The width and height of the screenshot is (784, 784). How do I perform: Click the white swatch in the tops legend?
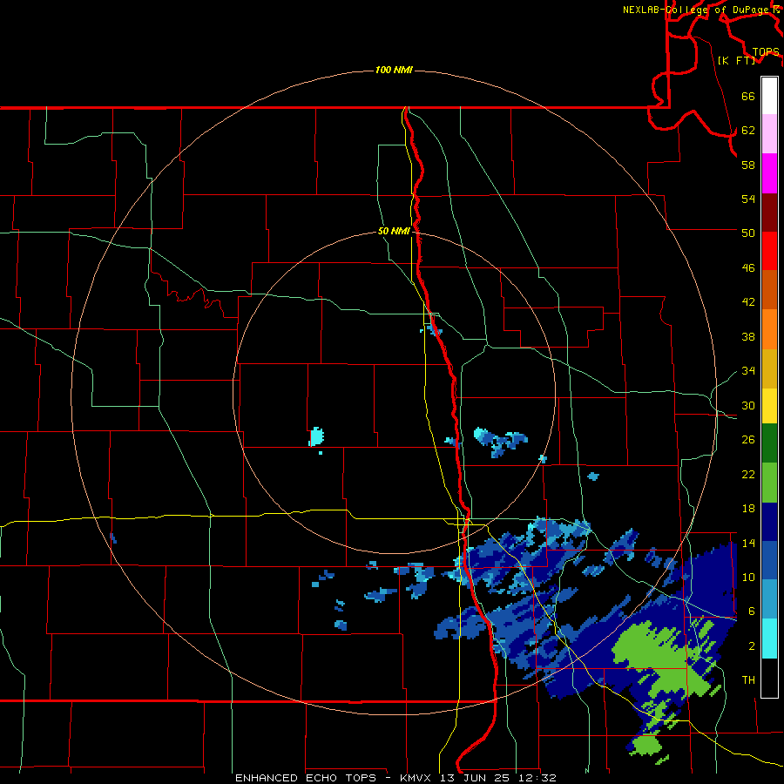769,96
